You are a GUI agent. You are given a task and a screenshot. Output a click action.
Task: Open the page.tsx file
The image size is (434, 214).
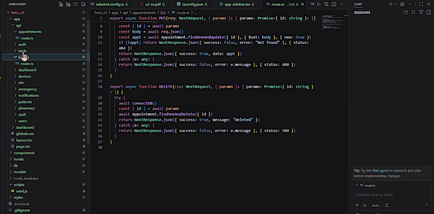(x=46, y=146)
